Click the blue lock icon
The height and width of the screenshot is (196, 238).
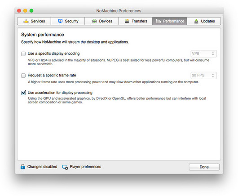click(x=22, y=167)
